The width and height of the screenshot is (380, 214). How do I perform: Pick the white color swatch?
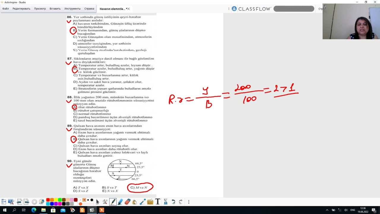point(76,204)
